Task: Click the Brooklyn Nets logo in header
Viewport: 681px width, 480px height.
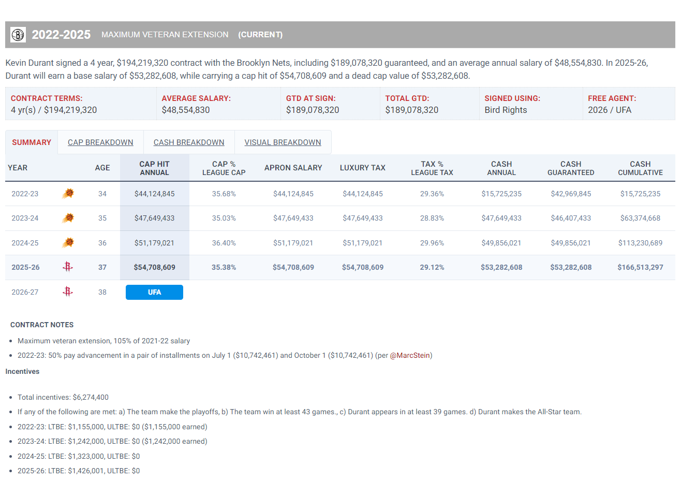Action: tap(18, 35)
